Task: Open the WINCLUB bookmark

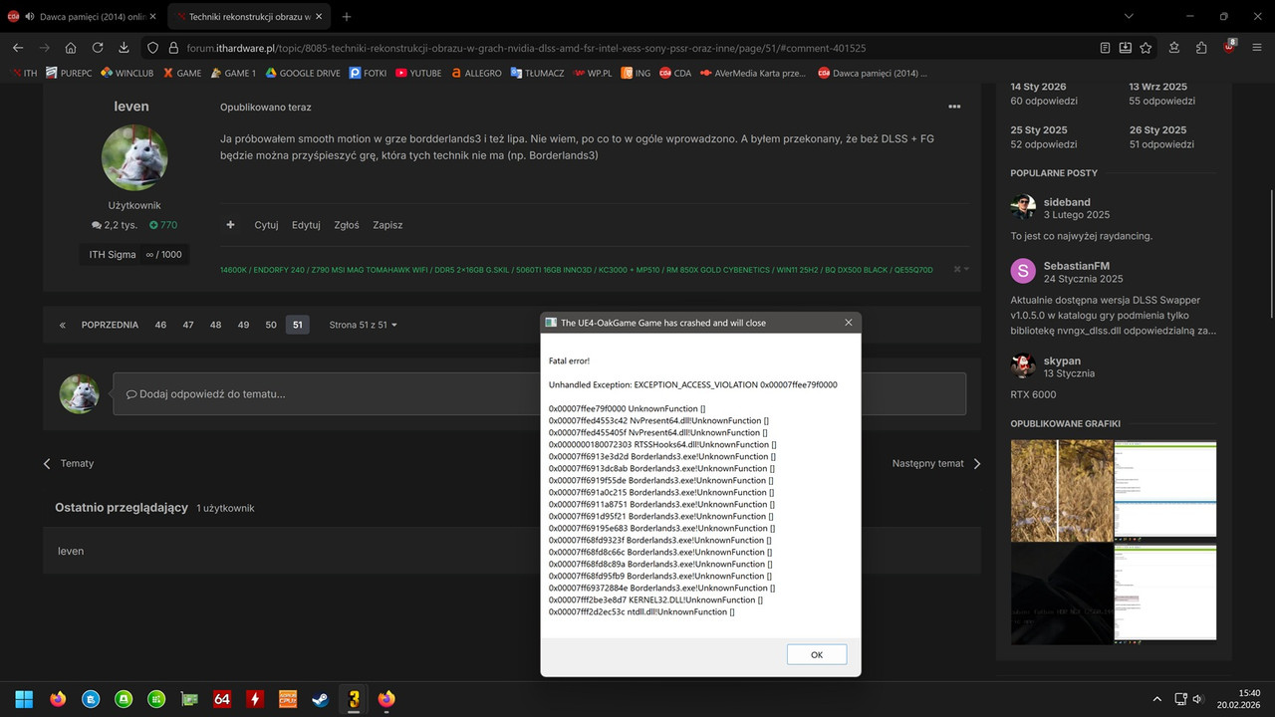Action: [127, 73]
